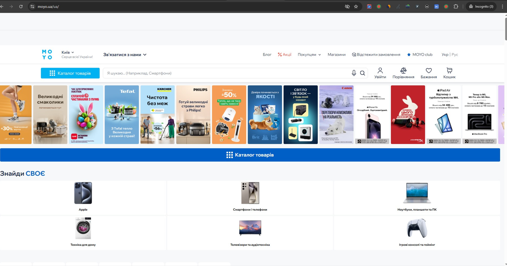507x266 pixels.
Task: Click the Техніка для дому label
Action: pos(83,245)
